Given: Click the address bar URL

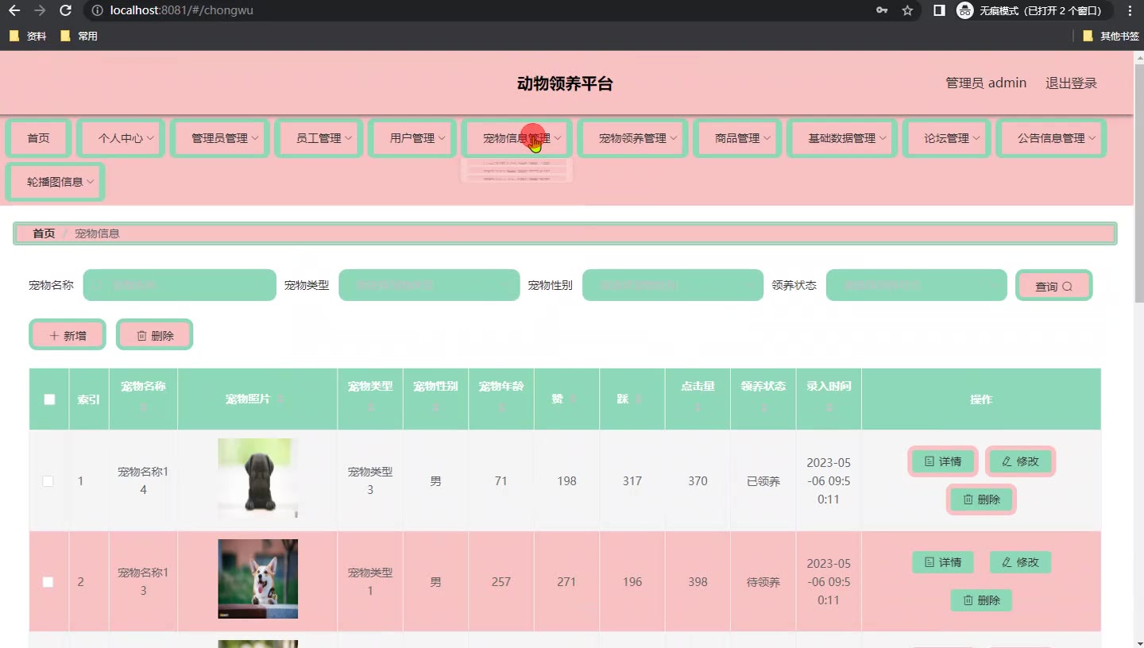Looking at the screenshot, I should 182,10.
